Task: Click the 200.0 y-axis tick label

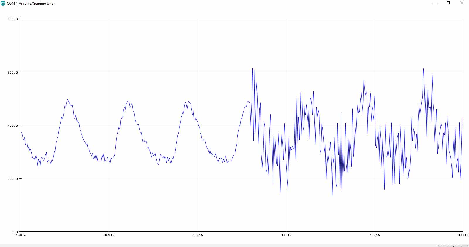Action: coord(13,179)
